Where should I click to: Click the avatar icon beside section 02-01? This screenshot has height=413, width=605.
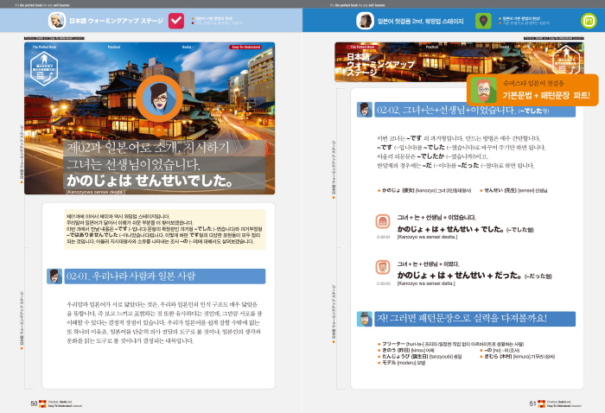coord(54,276)
